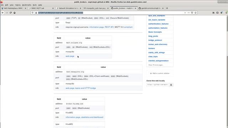Click the browser forward arrow
The image size is (228, 128).
click(7, 13)
